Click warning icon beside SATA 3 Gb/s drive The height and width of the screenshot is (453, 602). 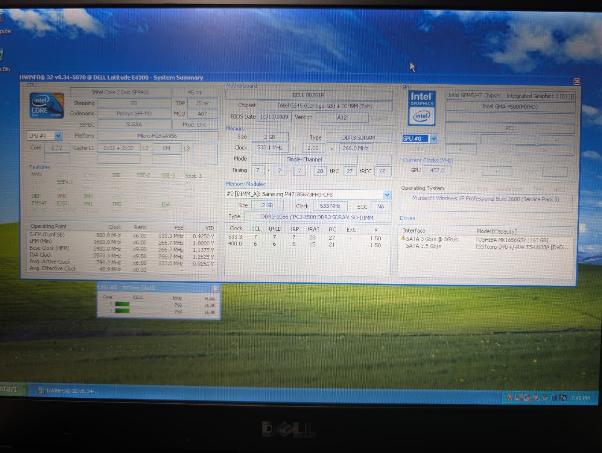[x=403, y=239]
